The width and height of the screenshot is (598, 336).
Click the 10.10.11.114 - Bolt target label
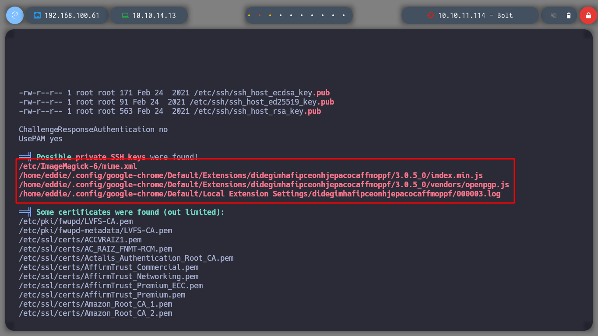475,15
